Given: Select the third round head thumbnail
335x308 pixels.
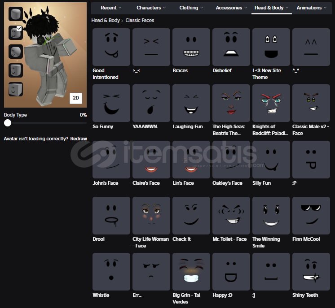Looking at the screenshot, I should (16, 52).
